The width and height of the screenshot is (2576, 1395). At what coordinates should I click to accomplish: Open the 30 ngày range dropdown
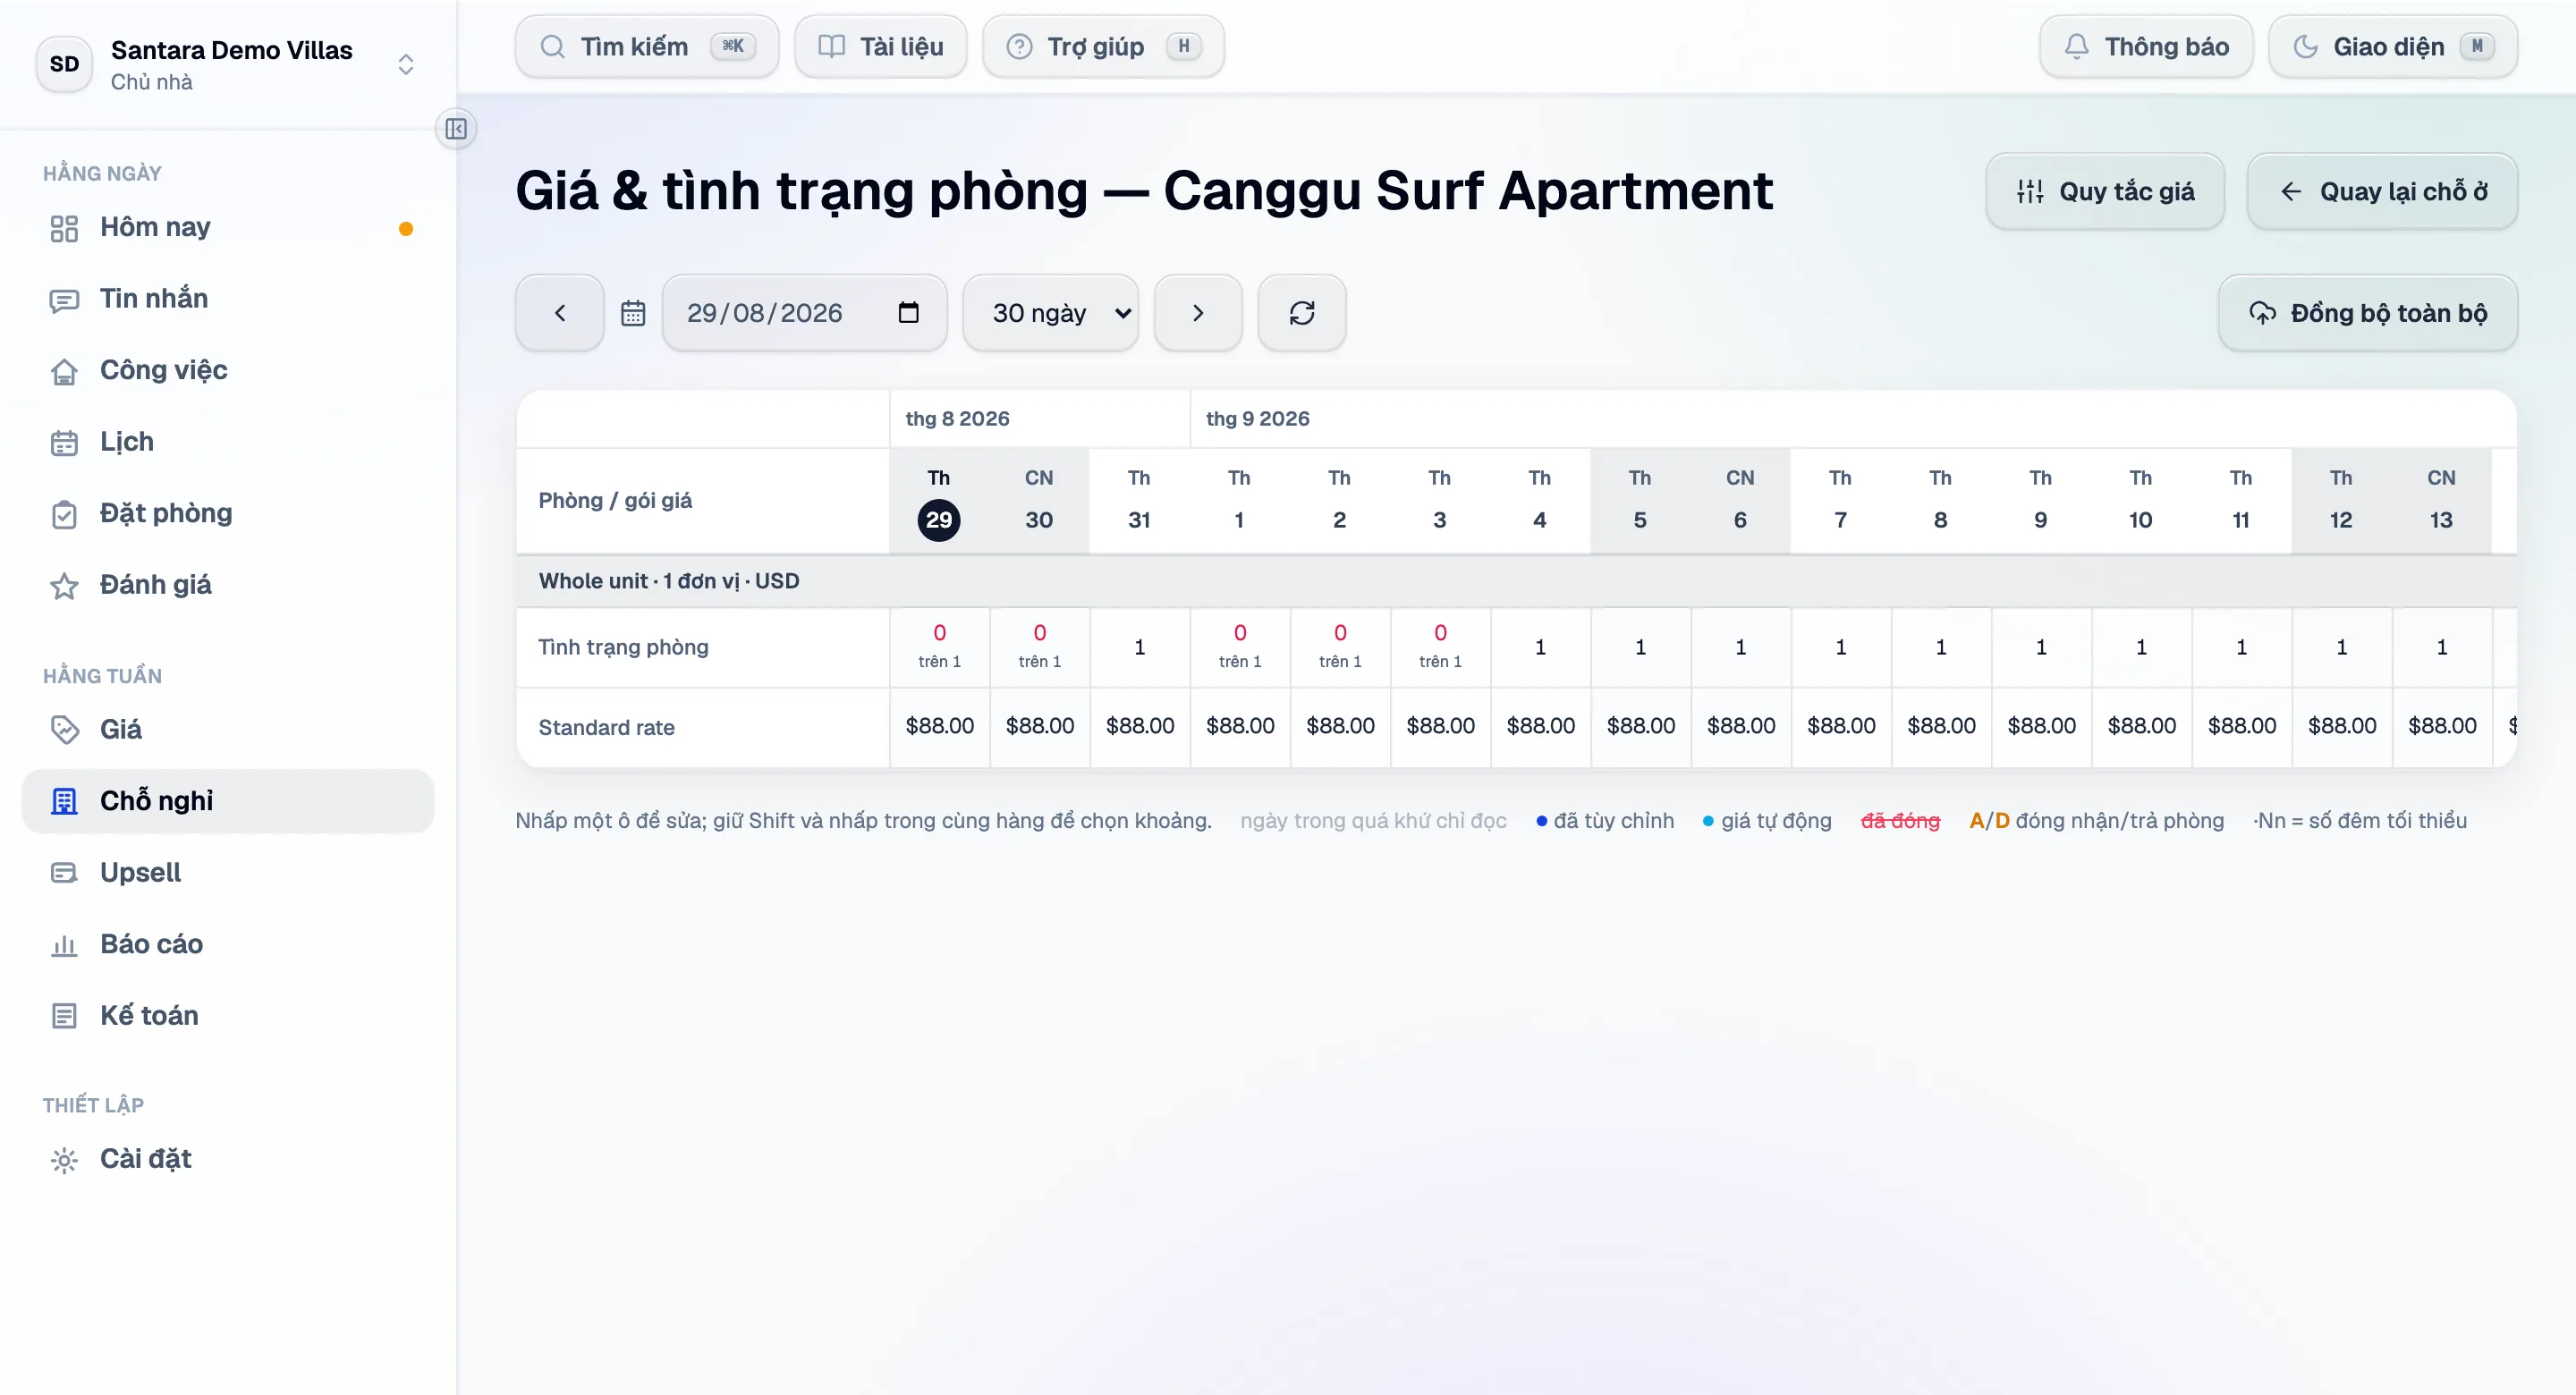coord(1051,313)
